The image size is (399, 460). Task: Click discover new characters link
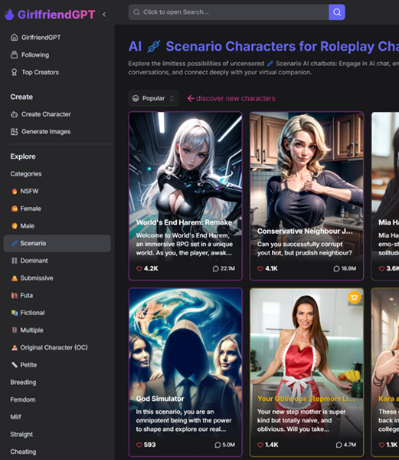pos(231,98)
